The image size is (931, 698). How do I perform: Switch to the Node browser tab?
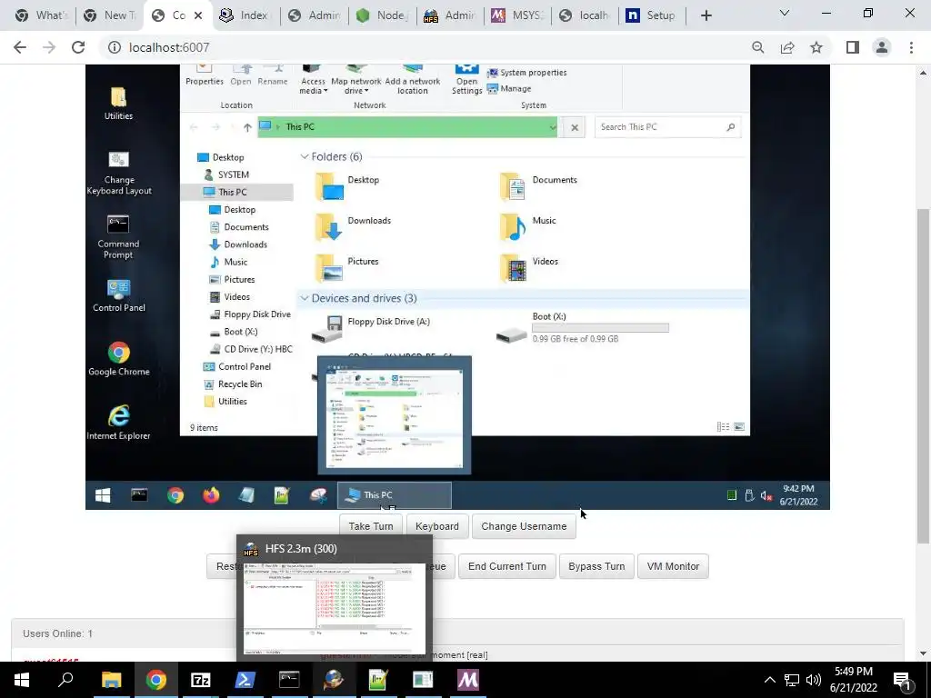382,15
